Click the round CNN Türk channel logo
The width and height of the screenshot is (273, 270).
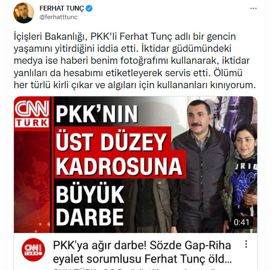coord(33,250)
